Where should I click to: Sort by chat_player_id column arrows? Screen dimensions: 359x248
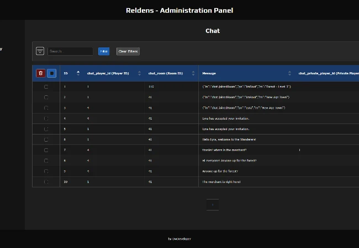(x=139, y=73)
